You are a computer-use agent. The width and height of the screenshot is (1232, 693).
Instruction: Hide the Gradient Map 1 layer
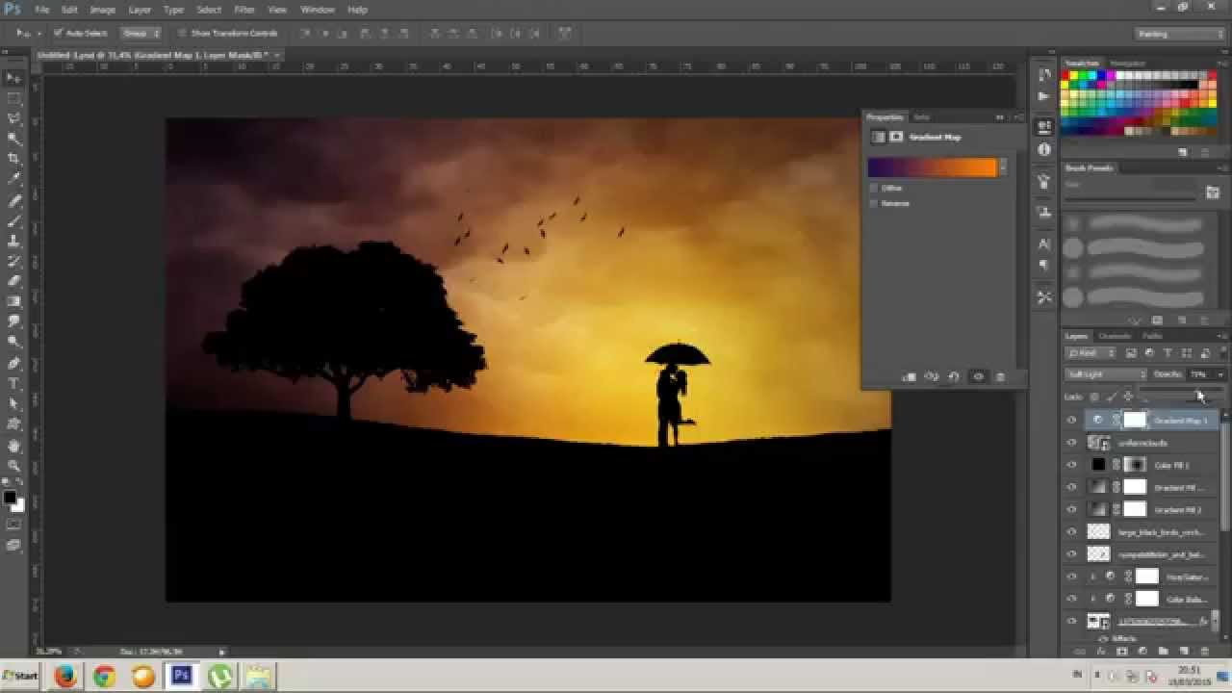point(1071,421)
